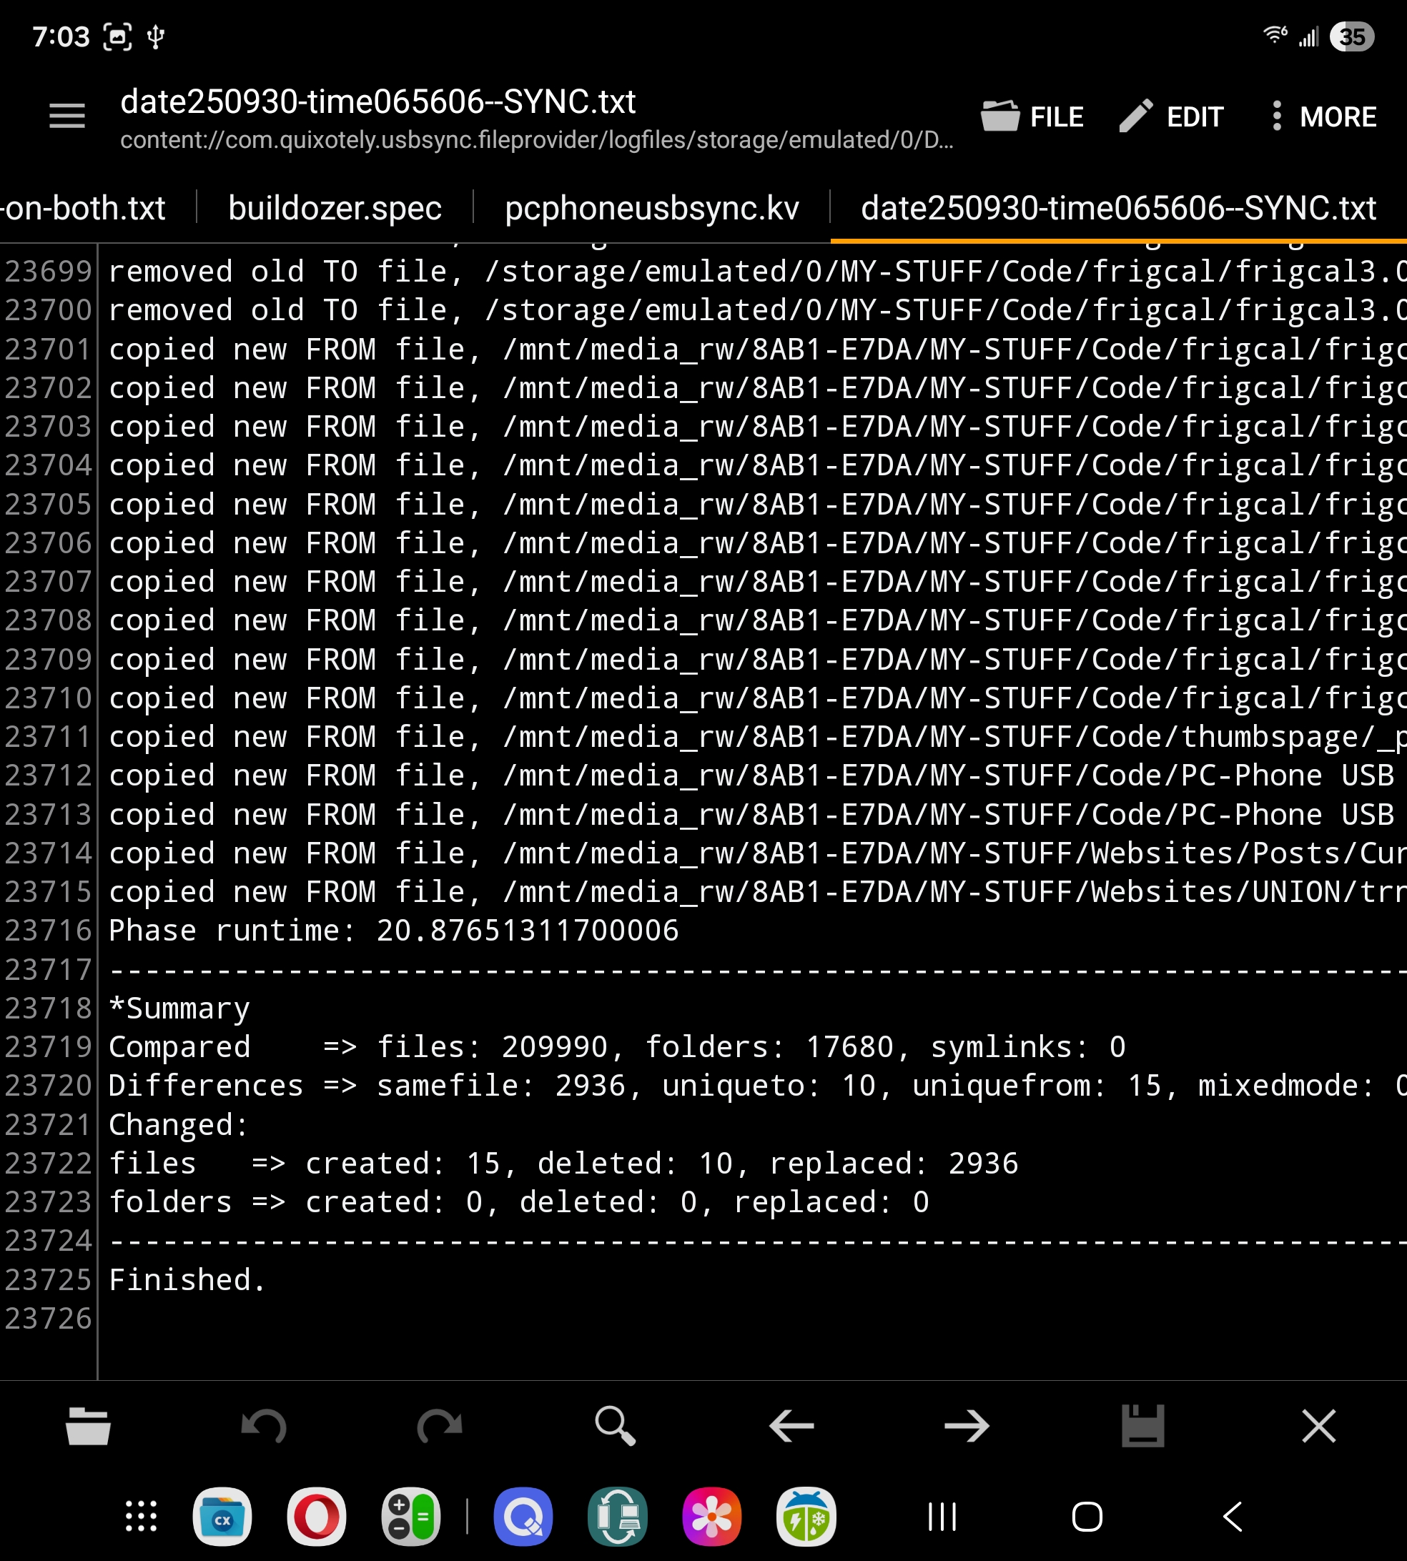Expand the MORE overflow options
Viewport: 1407px width, 1561px height.
[1323, 117]
